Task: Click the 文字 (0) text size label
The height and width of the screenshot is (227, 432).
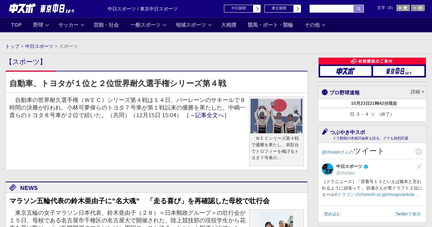Action: [386, 8]
